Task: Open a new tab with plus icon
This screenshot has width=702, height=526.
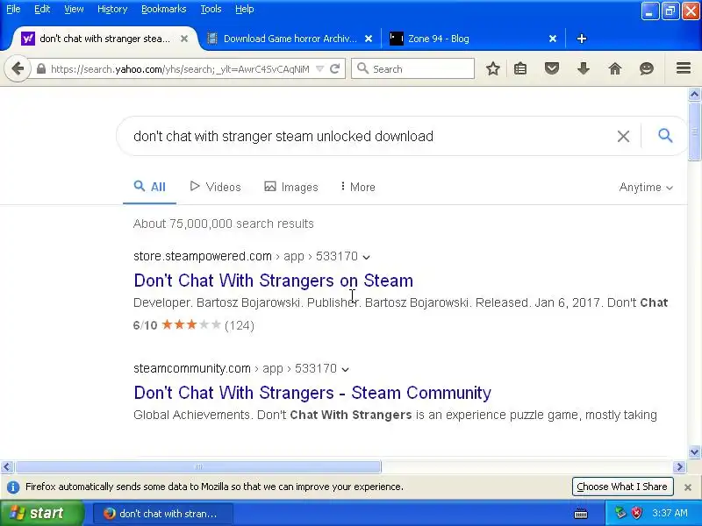Action: point(582,39)
